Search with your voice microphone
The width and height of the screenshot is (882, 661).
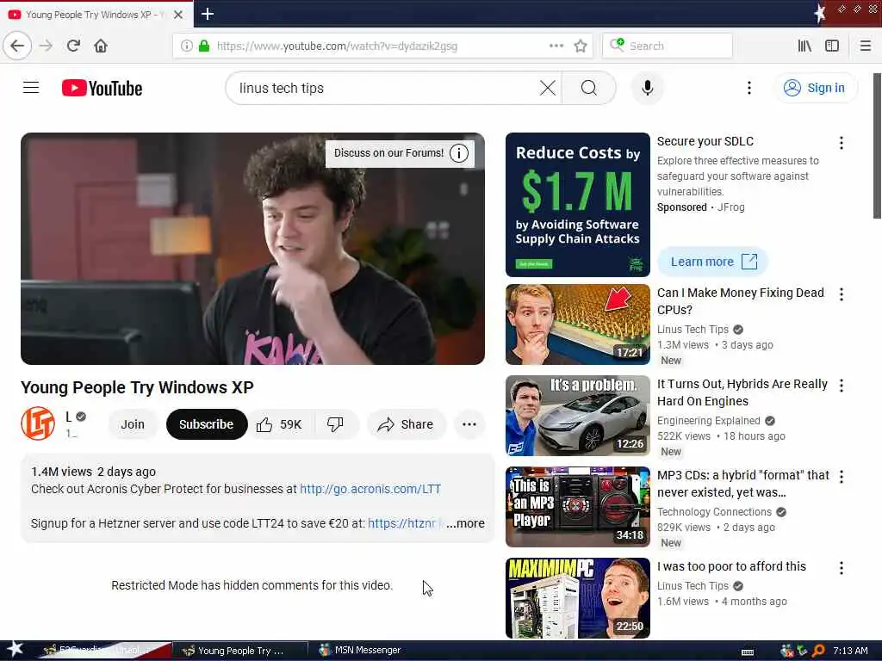648,88
